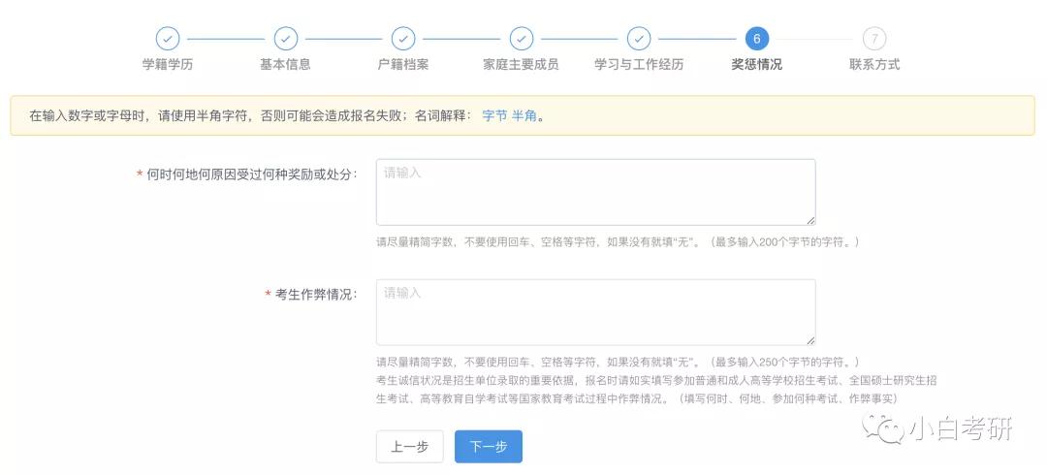The image size is (1047, 475).
Task: Open the 基本信息 step label
Action: pos(285,65)
